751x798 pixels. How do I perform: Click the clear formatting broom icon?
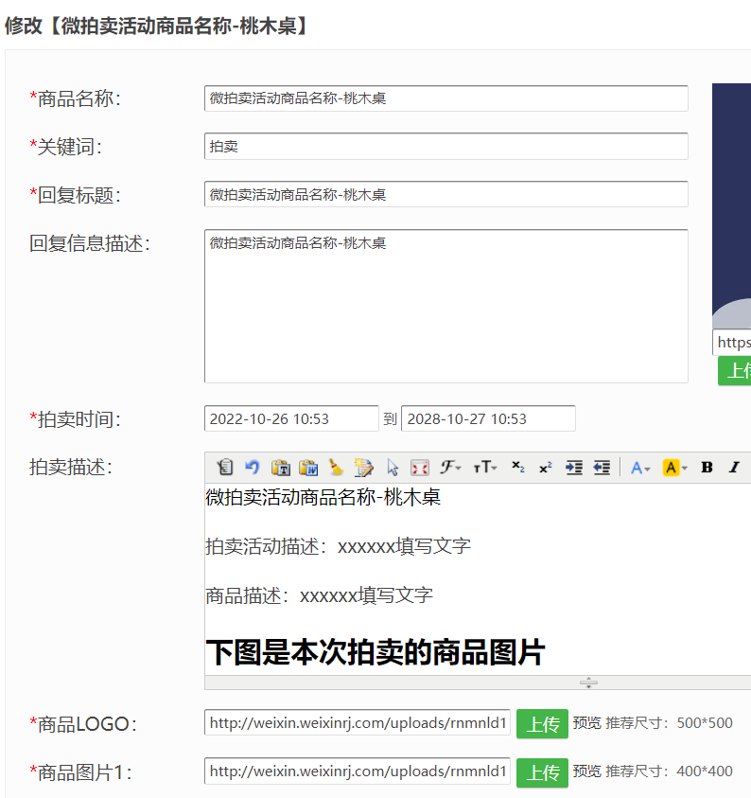click(x=336, y=468)
